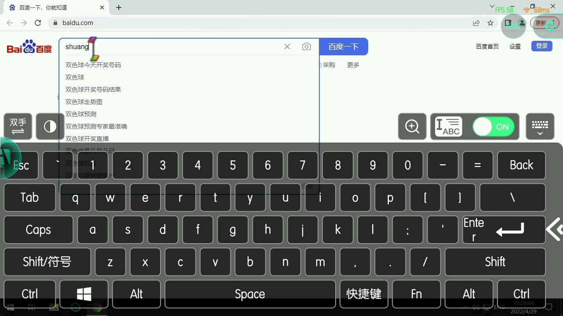Tap the right Shift key
This screenshot has height=316, width=563.
[495, 262]
